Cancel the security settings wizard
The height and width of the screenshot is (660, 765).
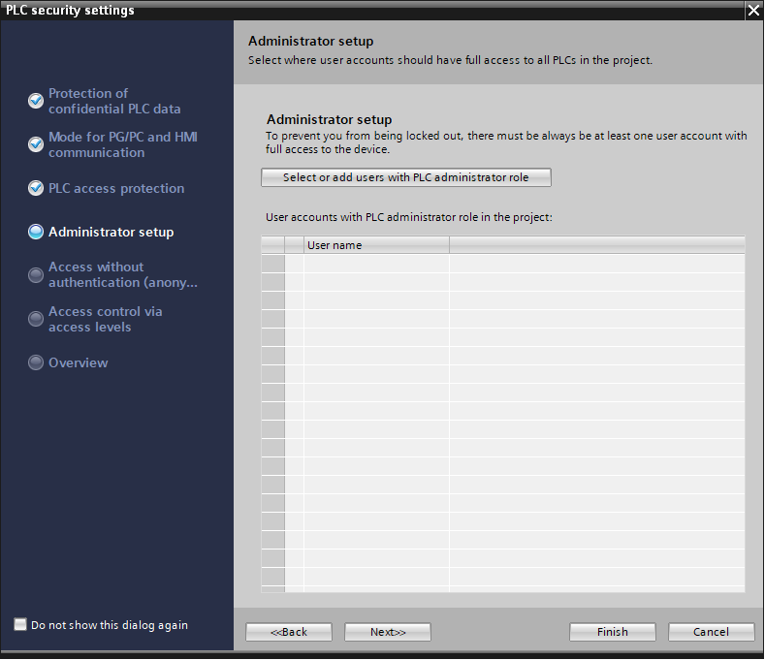pyautogui.click(x=711, y=632)
